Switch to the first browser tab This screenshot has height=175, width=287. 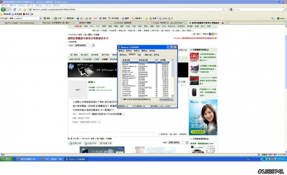click(x=19, y=23)
